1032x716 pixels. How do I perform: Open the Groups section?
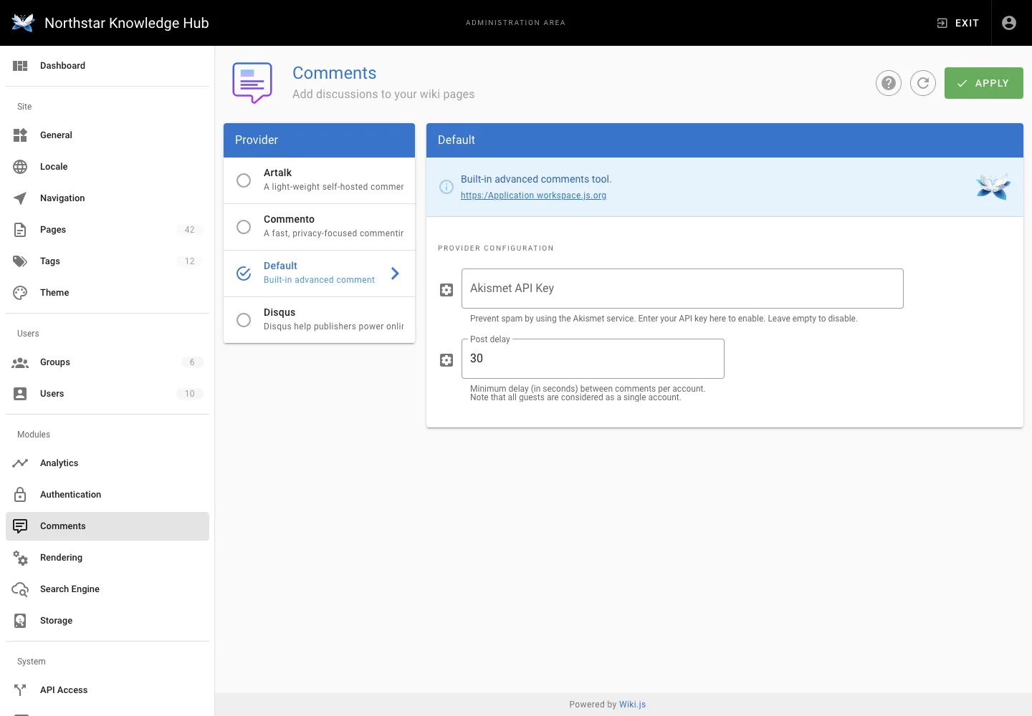point(107,362)
